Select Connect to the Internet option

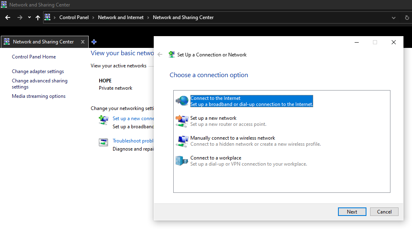pyautogui.click(x=251, y=101)
